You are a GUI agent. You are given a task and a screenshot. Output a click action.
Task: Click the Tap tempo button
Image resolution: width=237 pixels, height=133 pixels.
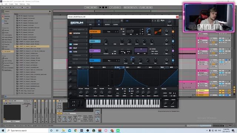click(2, 7)
